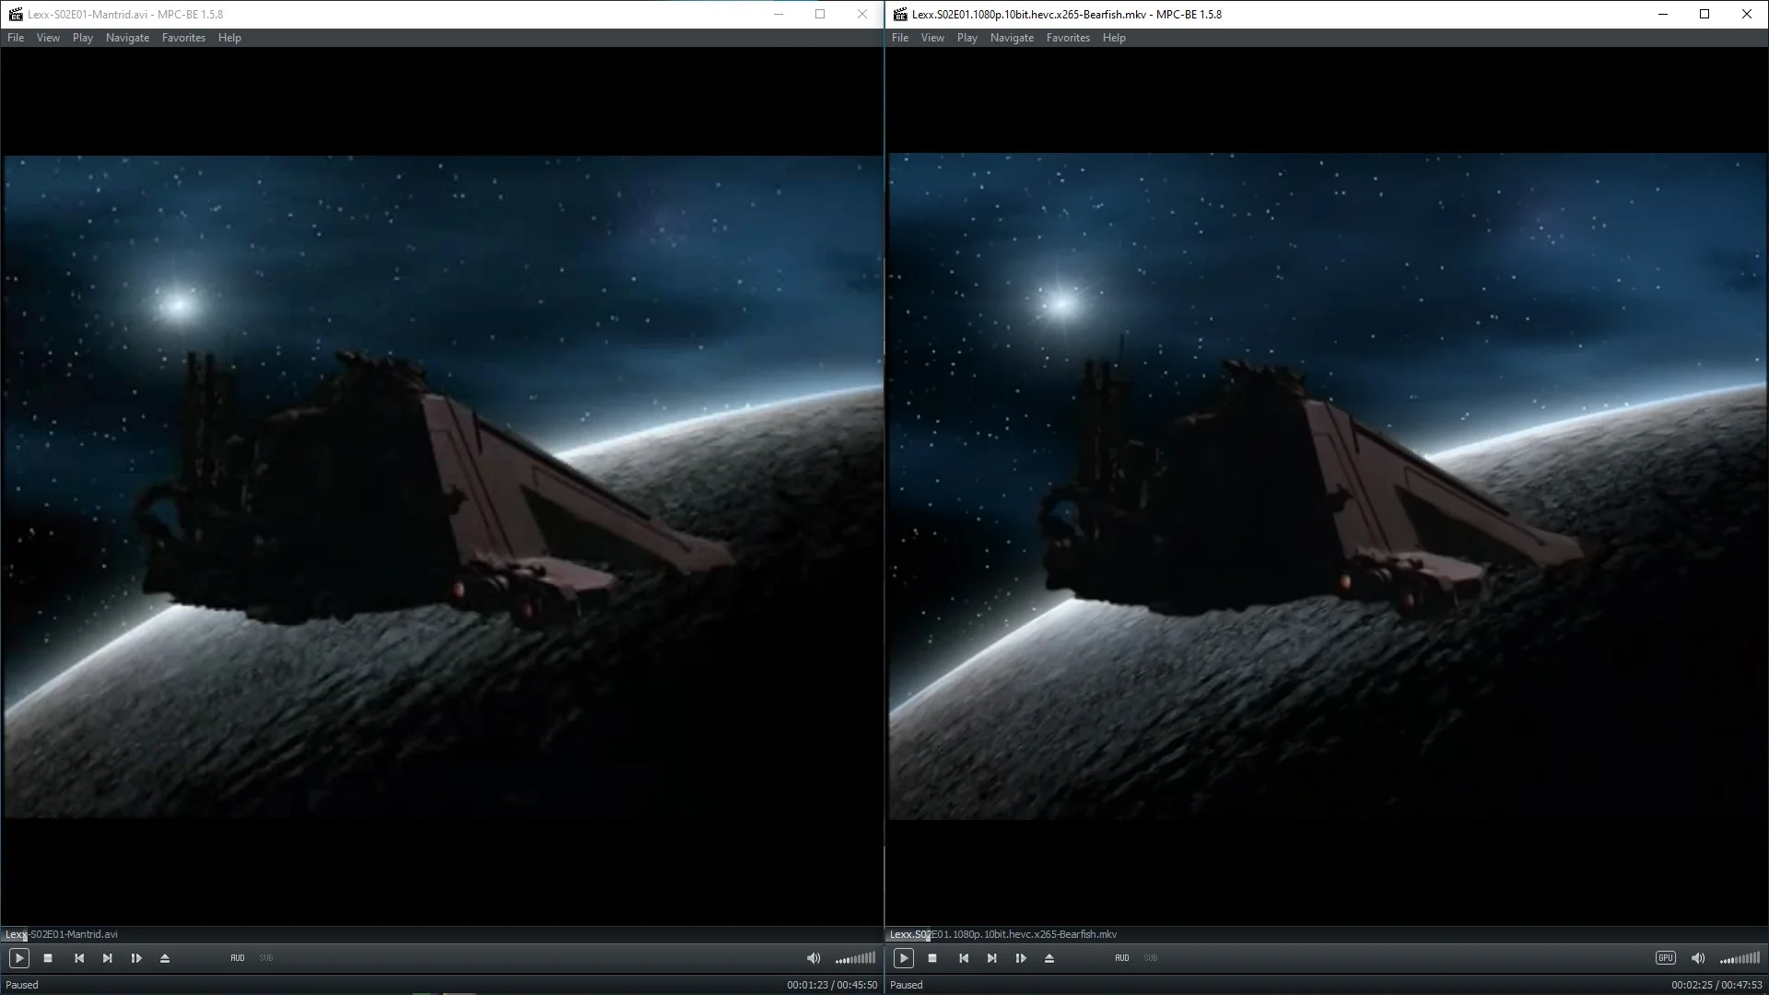1769x995 pixels.
Task: Click MPC-BE app icon in right title bar
Action: pos(899,14)
